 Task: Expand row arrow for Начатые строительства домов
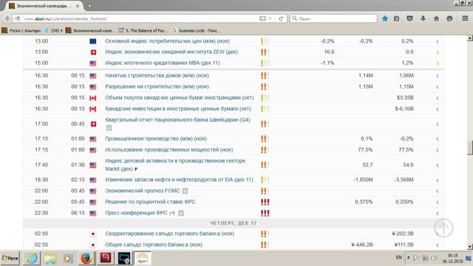point(437,76)
